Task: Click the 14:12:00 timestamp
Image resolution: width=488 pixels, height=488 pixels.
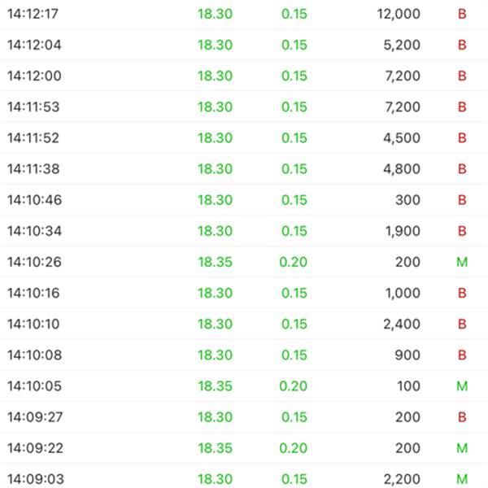Action: click(x=34, y=76)
